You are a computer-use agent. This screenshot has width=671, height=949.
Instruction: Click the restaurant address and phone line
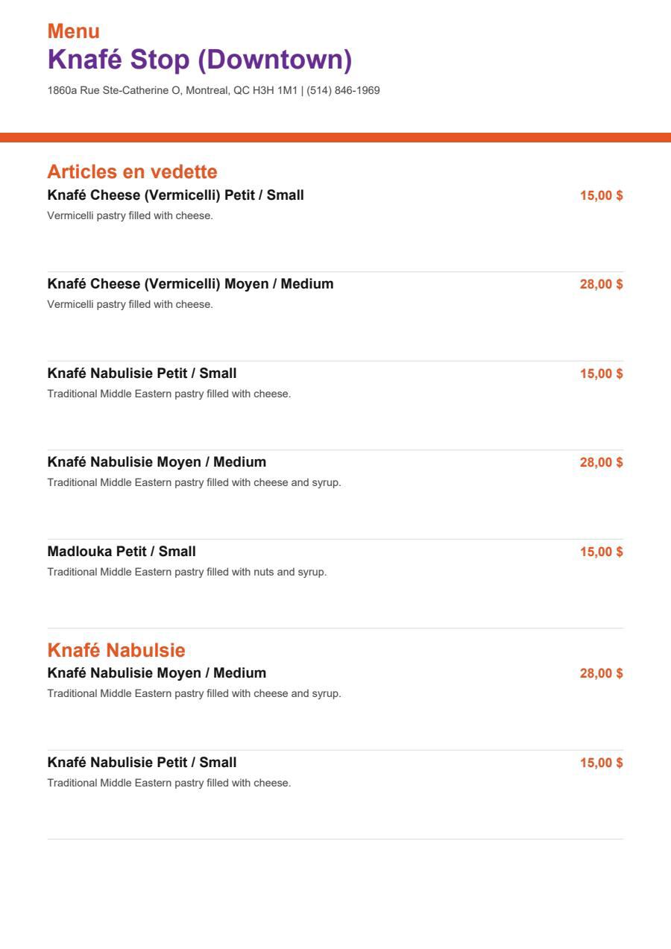point(214,90)
